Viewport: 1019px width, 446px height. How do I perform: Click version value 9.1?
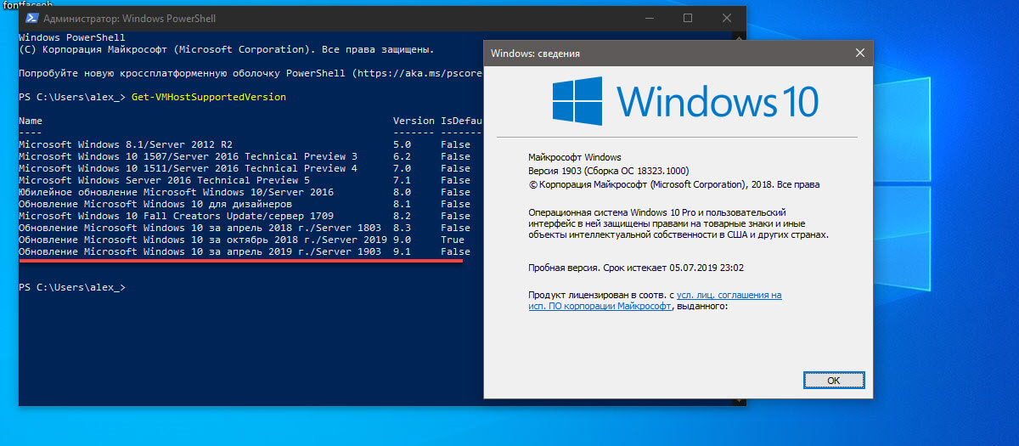coord(402,251)
